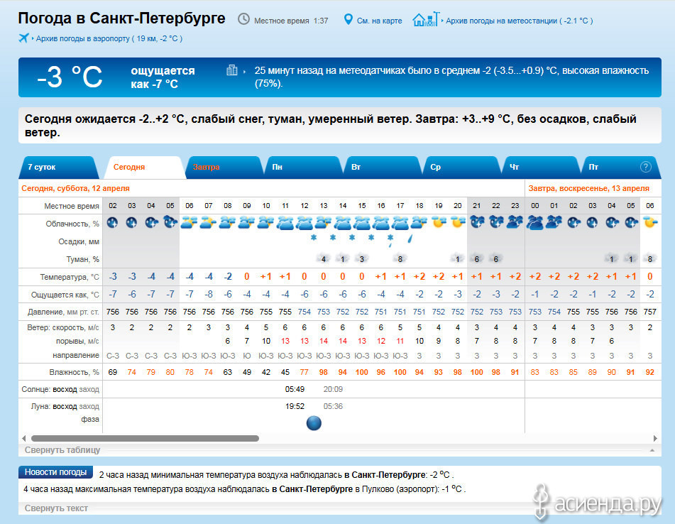Click the table's left scroll arrow
The width and height of the screenshot is (675, 524).
tap(23, 438)
